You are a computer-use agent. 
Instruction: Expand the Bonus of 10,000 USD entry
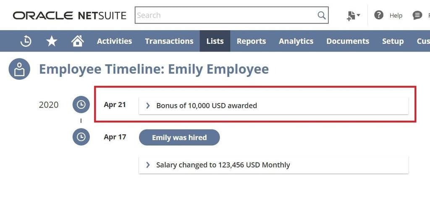273,105
